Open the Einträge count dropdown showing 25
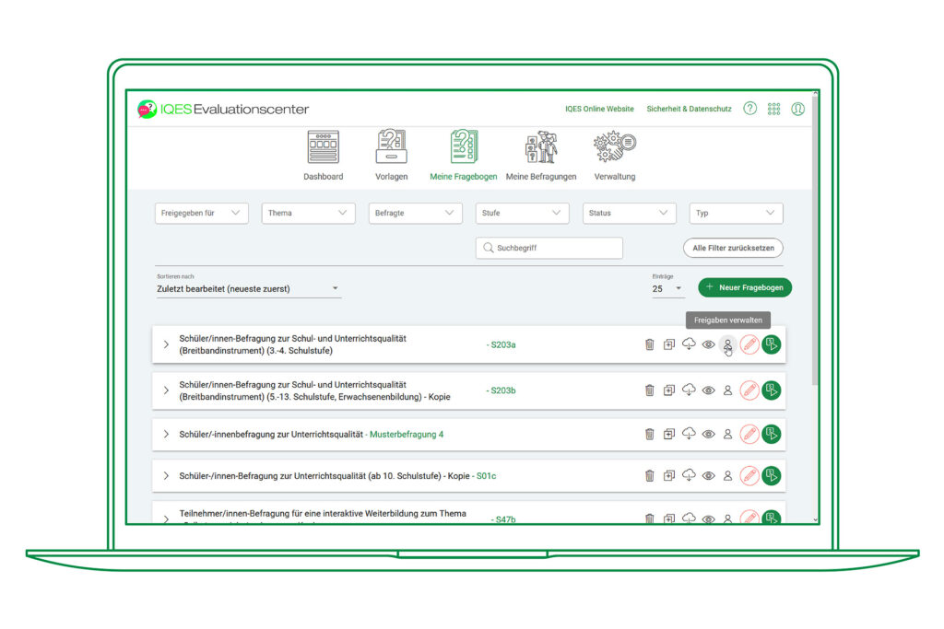944x629 pixels. 667,288
